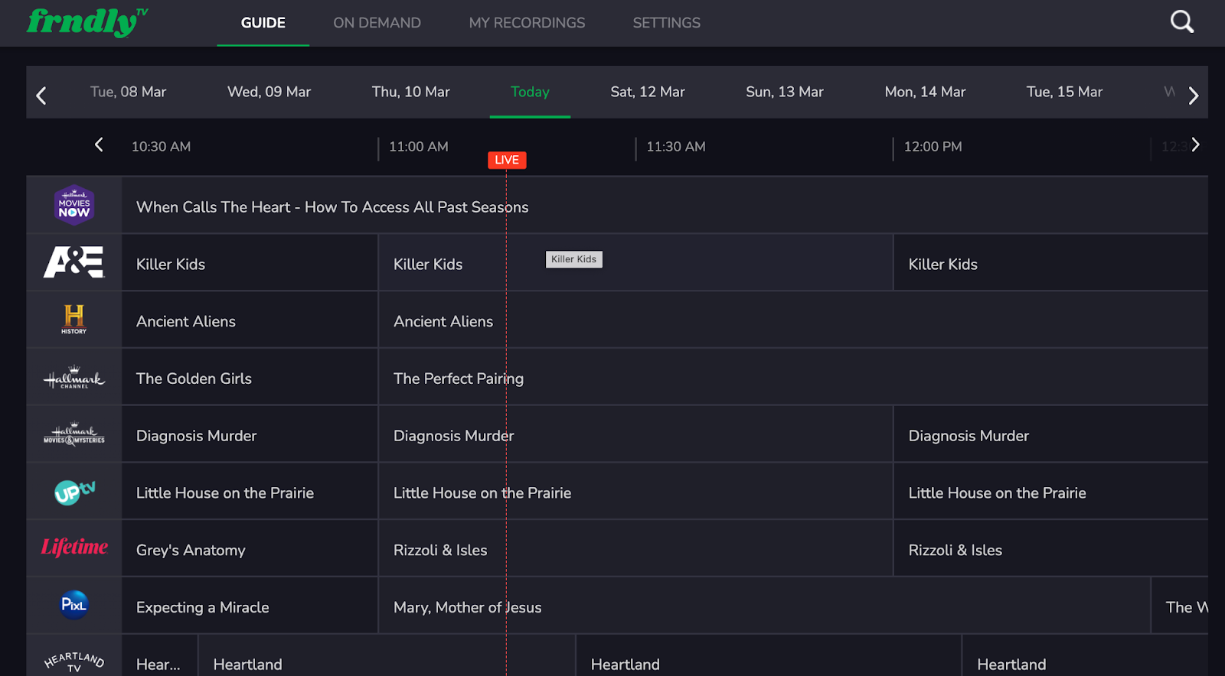The height and width of the screenshot is (676, 1225).
Task: Open Killer Kids at 11:00 AM
Action: [635, 262]
